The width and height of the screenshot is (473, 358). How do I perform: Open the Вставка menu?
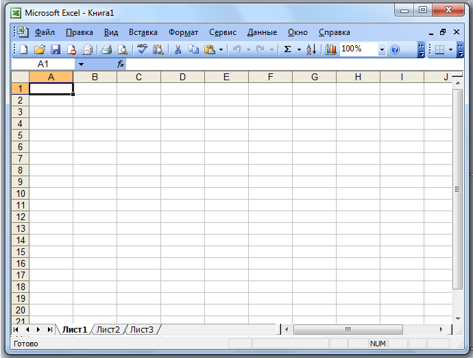143,32
